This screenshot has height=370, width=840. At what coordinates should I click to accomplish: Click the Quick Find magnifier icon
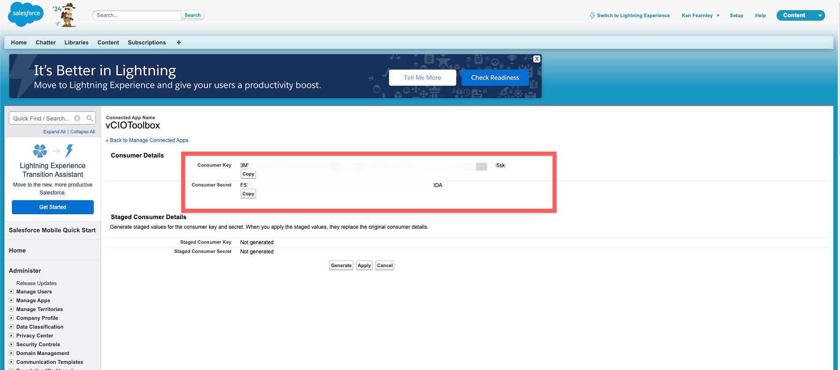pos(90,118)
